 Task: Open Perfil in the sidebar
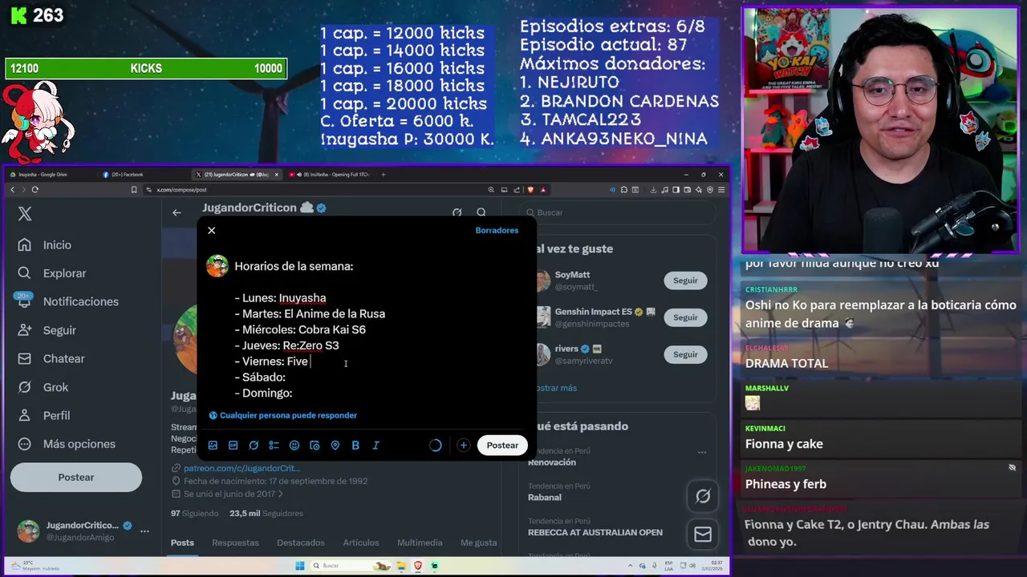(43, 416)
